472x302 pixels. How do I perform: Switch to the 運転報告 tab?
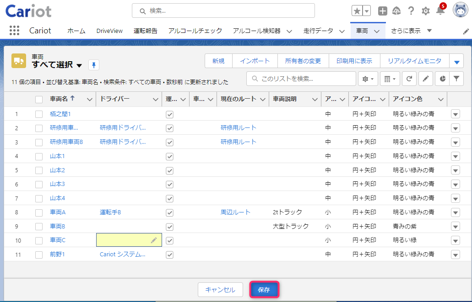tap(146, 31)
